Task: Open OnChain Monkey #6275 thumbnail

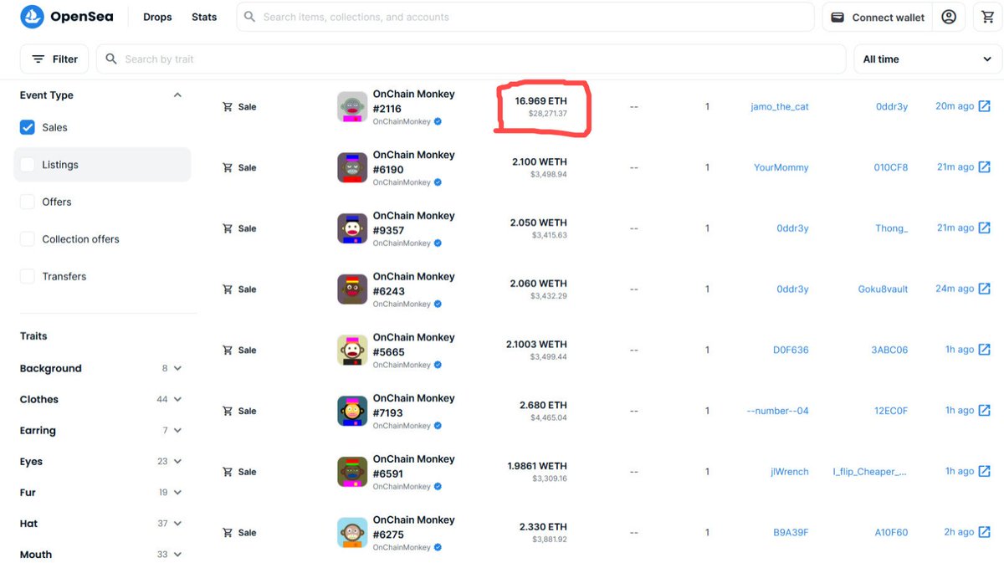Action: click(352, 533)
